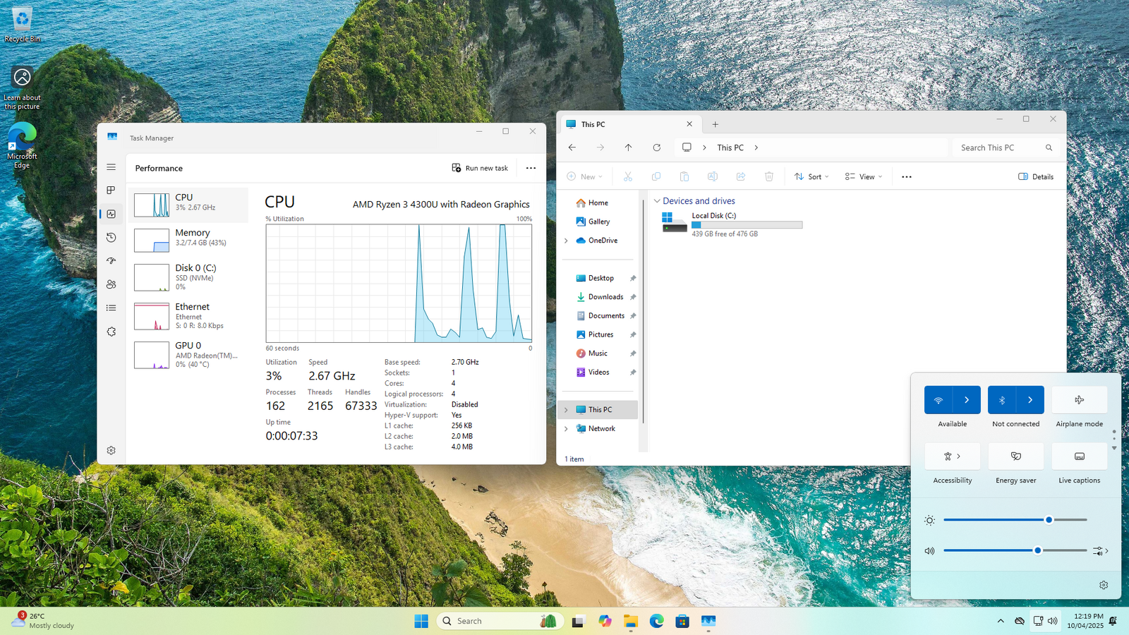The image size is (1129, 635).
Task: Turn on Live captions toggle
Action: pyautogui.click(x=1079, y=456)
